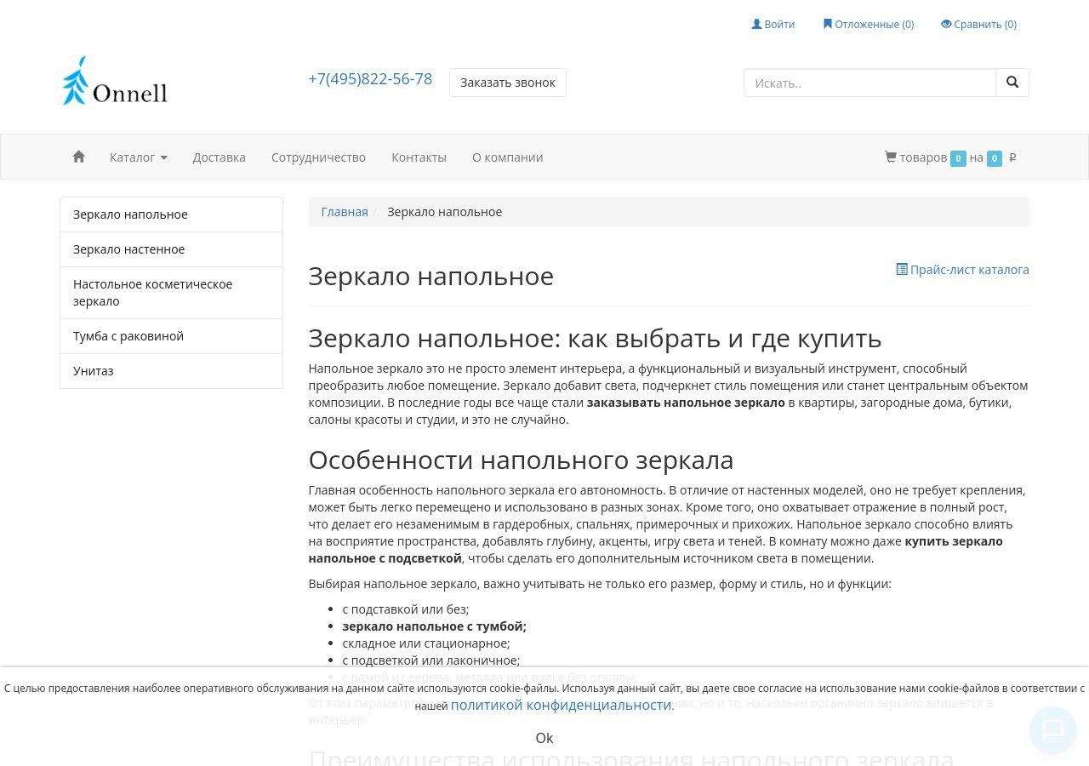Call phone number +7(495)822-56-78
The height and width of the screenshot is (766, 1089).
pos(370,78)
